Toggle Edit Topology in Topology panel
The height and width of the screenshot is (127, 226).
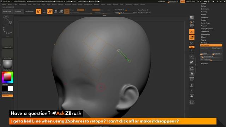(211, 45)
